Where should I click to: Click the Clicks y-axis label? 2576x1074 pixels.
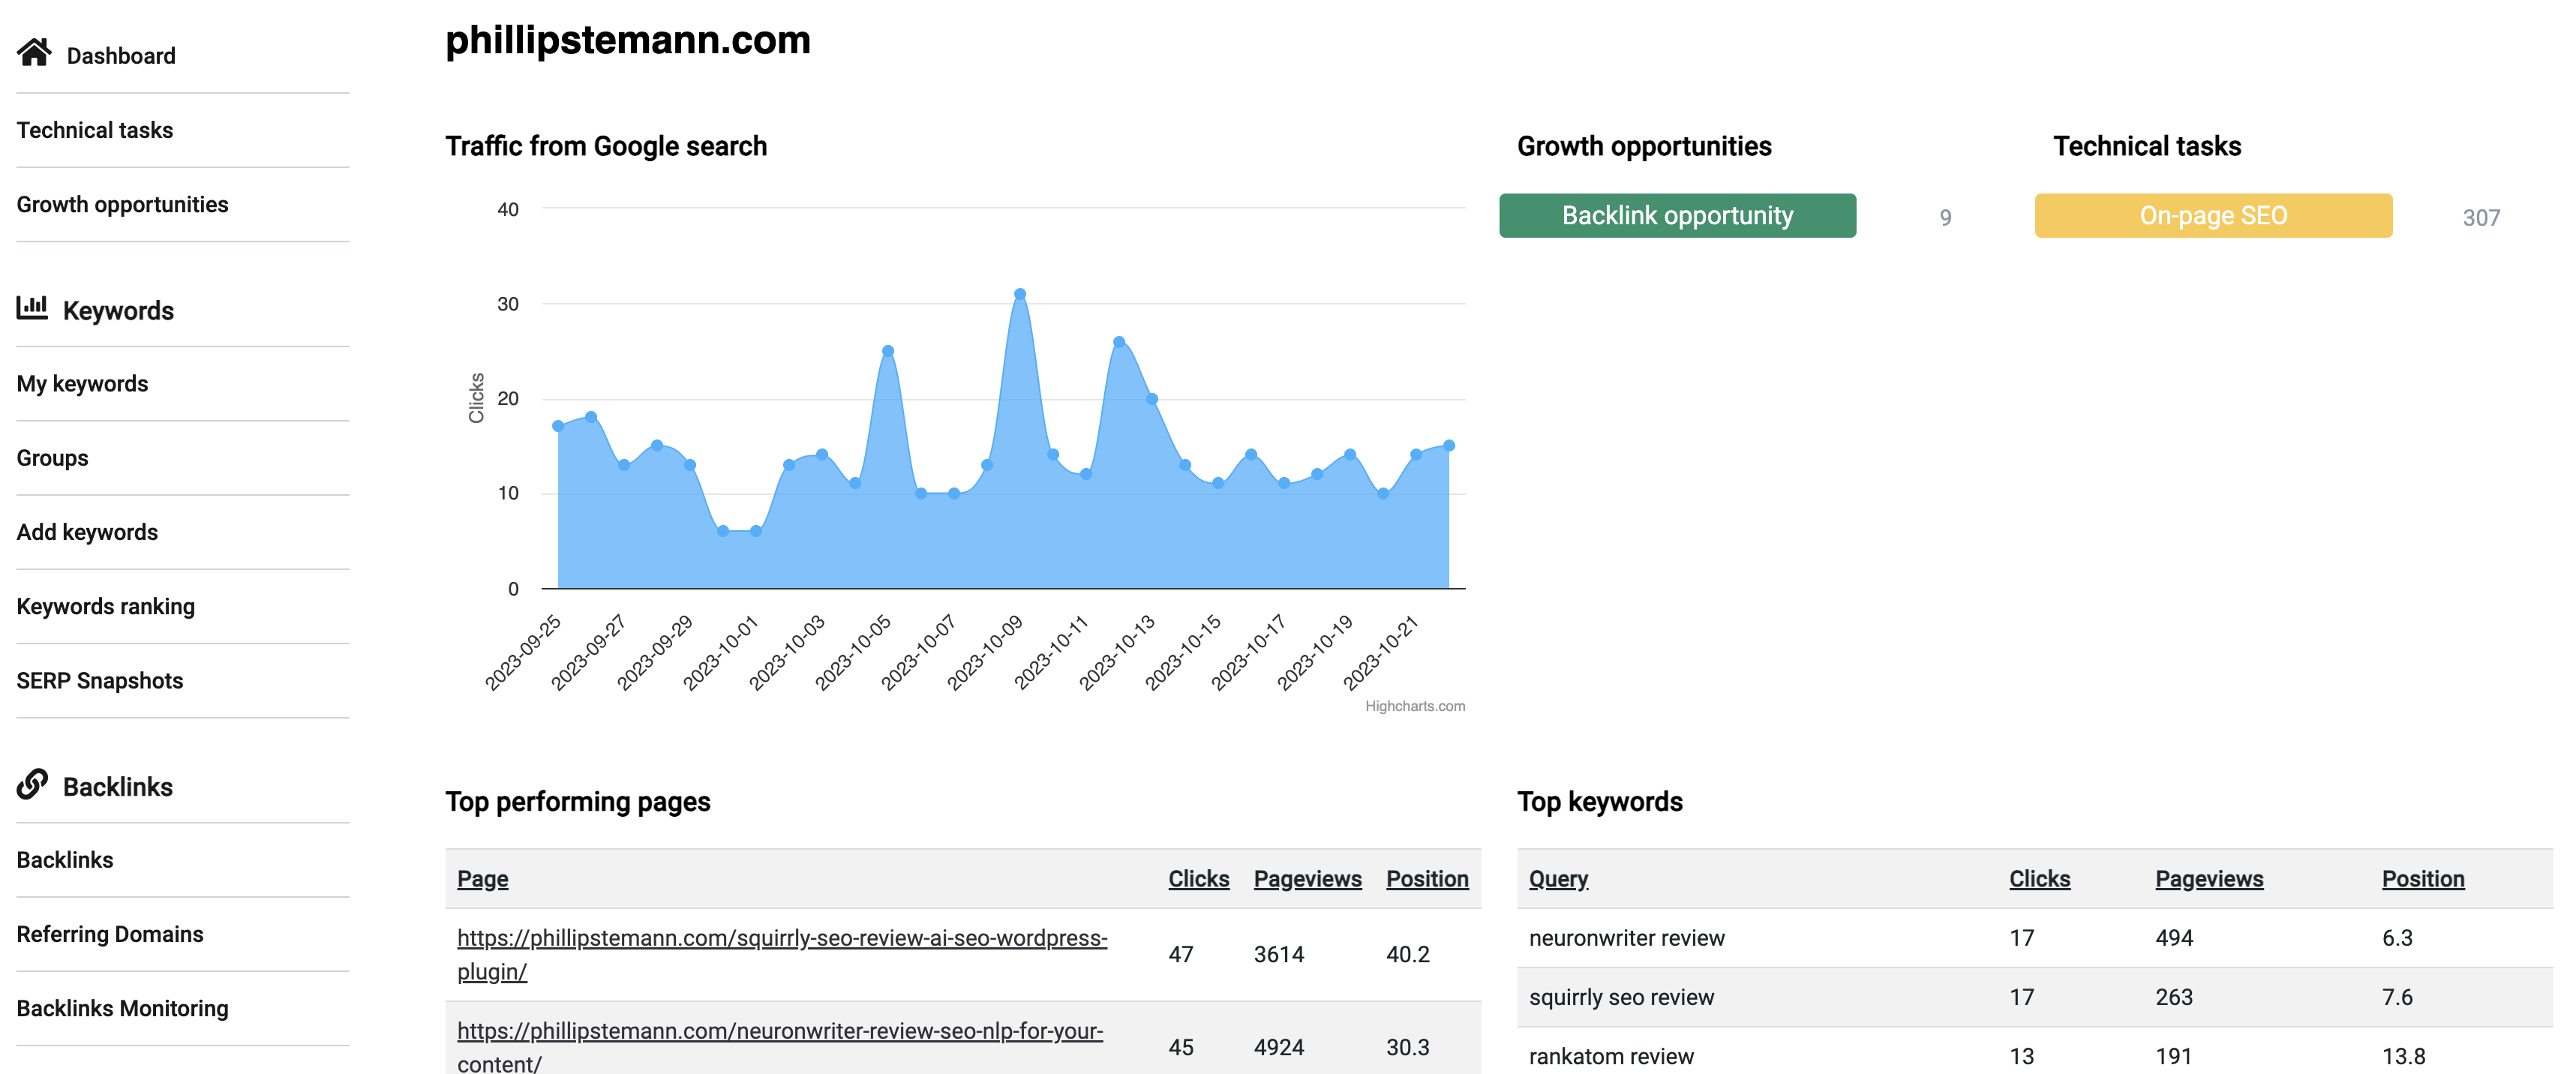pos(476,398)
